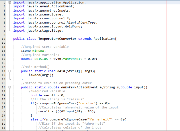
Task: Click comment '//If the string is "celsius"'
Action: coord(57,99)
